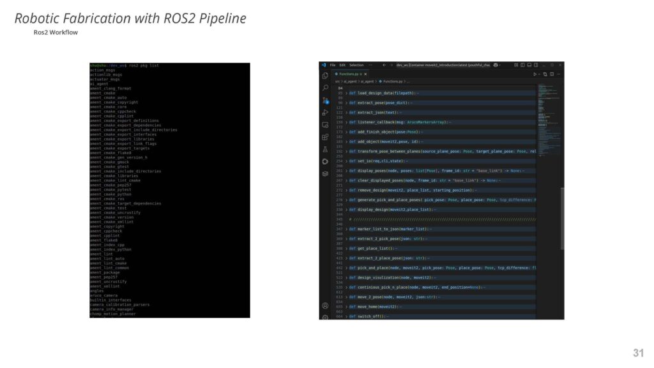The image size is (654, 368).
Task: Expand the set_io function fold
Action: 347,161
